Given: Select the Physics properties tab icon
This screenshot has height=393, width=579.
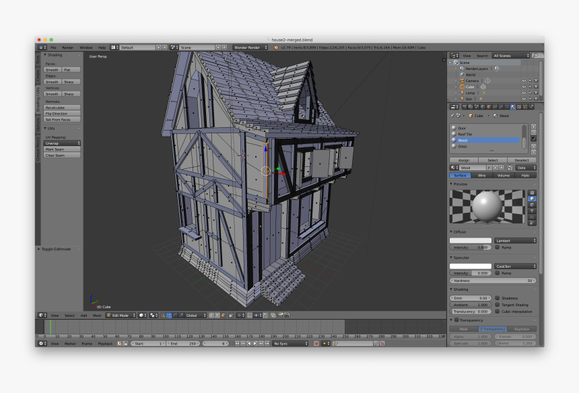Looking at the screenshot, I should pos(531,106).
